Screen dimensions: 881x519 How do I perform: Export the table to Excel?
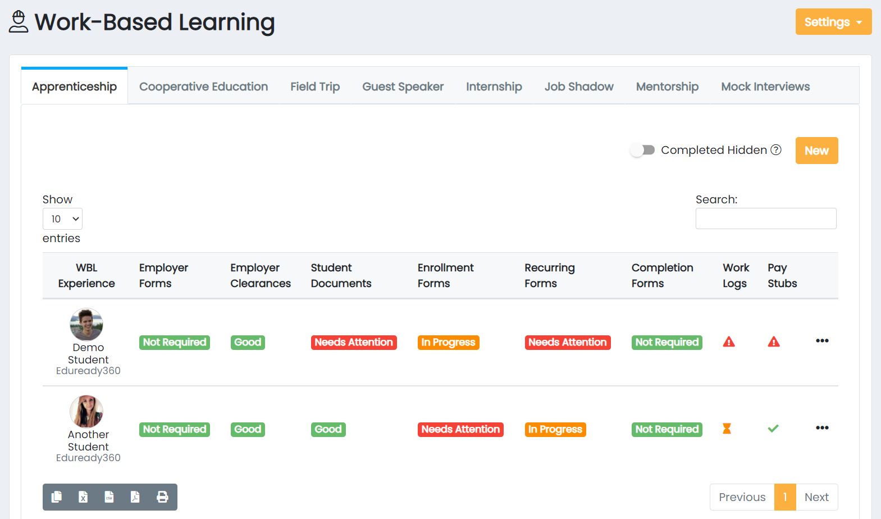click(x=83, y=497)
